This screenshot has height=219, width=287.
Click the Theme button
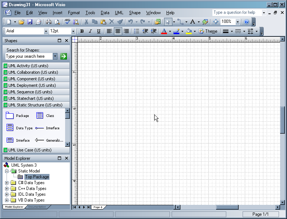pos(208,31)
